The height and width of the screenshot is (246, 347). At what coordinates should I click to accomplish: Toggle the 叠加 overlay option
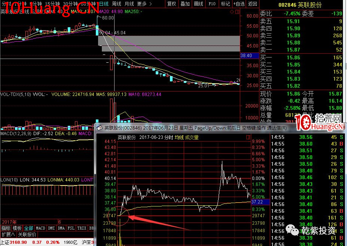tap(185, 4)
